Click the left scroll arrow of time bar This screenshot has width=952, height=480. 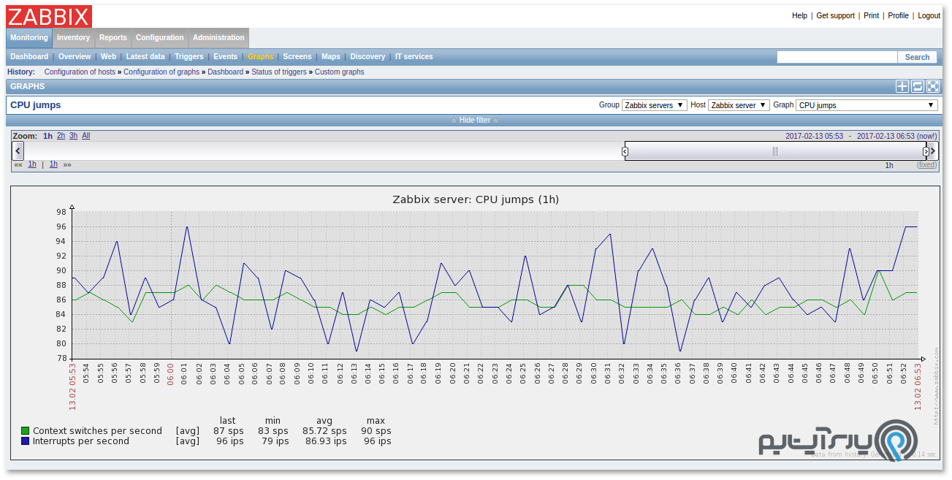18,151
